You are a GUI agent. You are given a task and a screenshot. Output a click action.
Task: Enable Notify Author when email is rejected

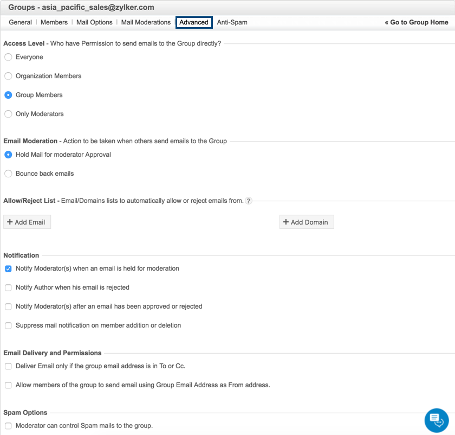[8, 287]
